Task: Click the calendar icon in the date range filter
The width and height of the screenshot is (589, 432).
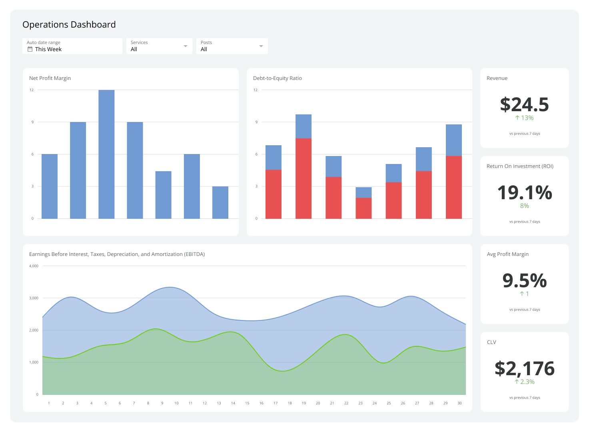Action: (30, 49)
